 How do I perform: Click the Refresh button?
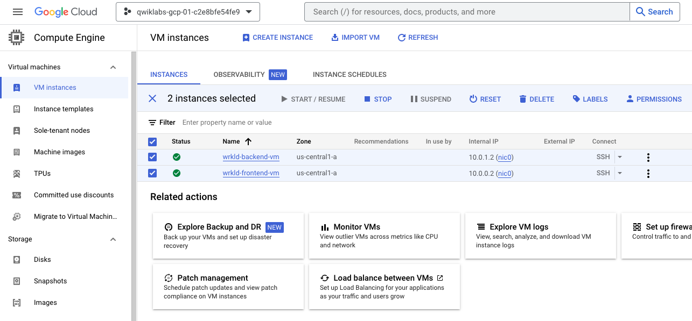(x=417, y=38)
